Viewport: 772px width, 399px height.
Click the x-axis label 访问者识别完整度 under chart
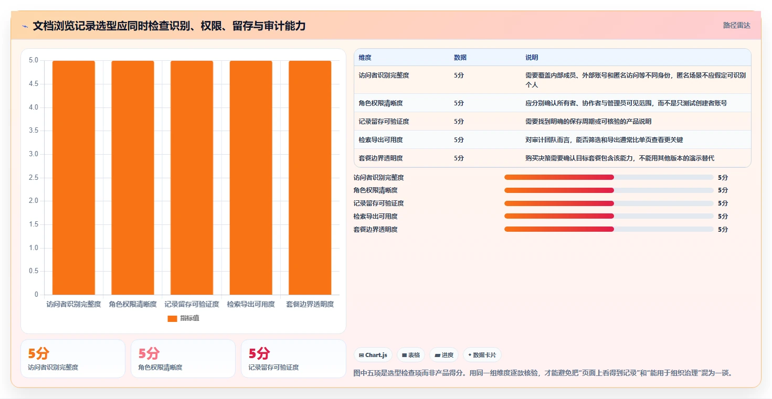(73, 304)
